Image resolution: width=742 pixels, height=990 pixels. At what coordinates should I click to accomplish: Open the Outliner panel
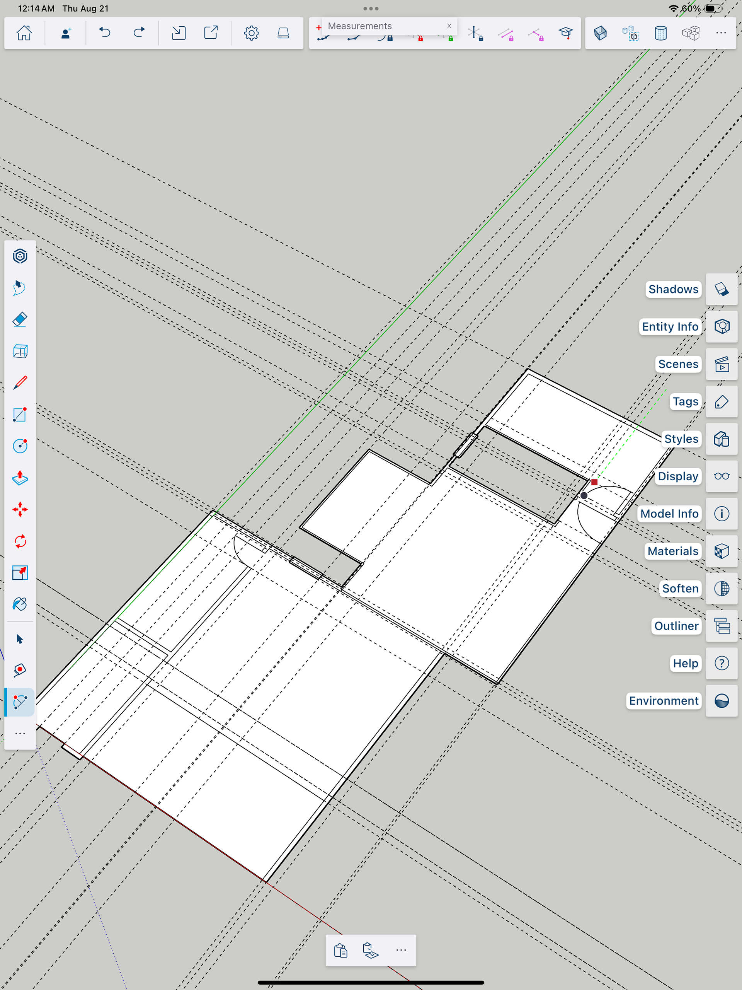coord(722,626)
